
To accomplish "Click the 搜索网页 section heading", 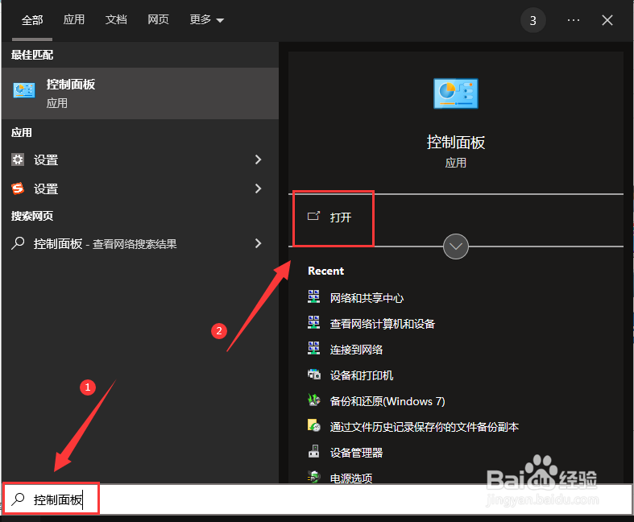I will 32,216.
